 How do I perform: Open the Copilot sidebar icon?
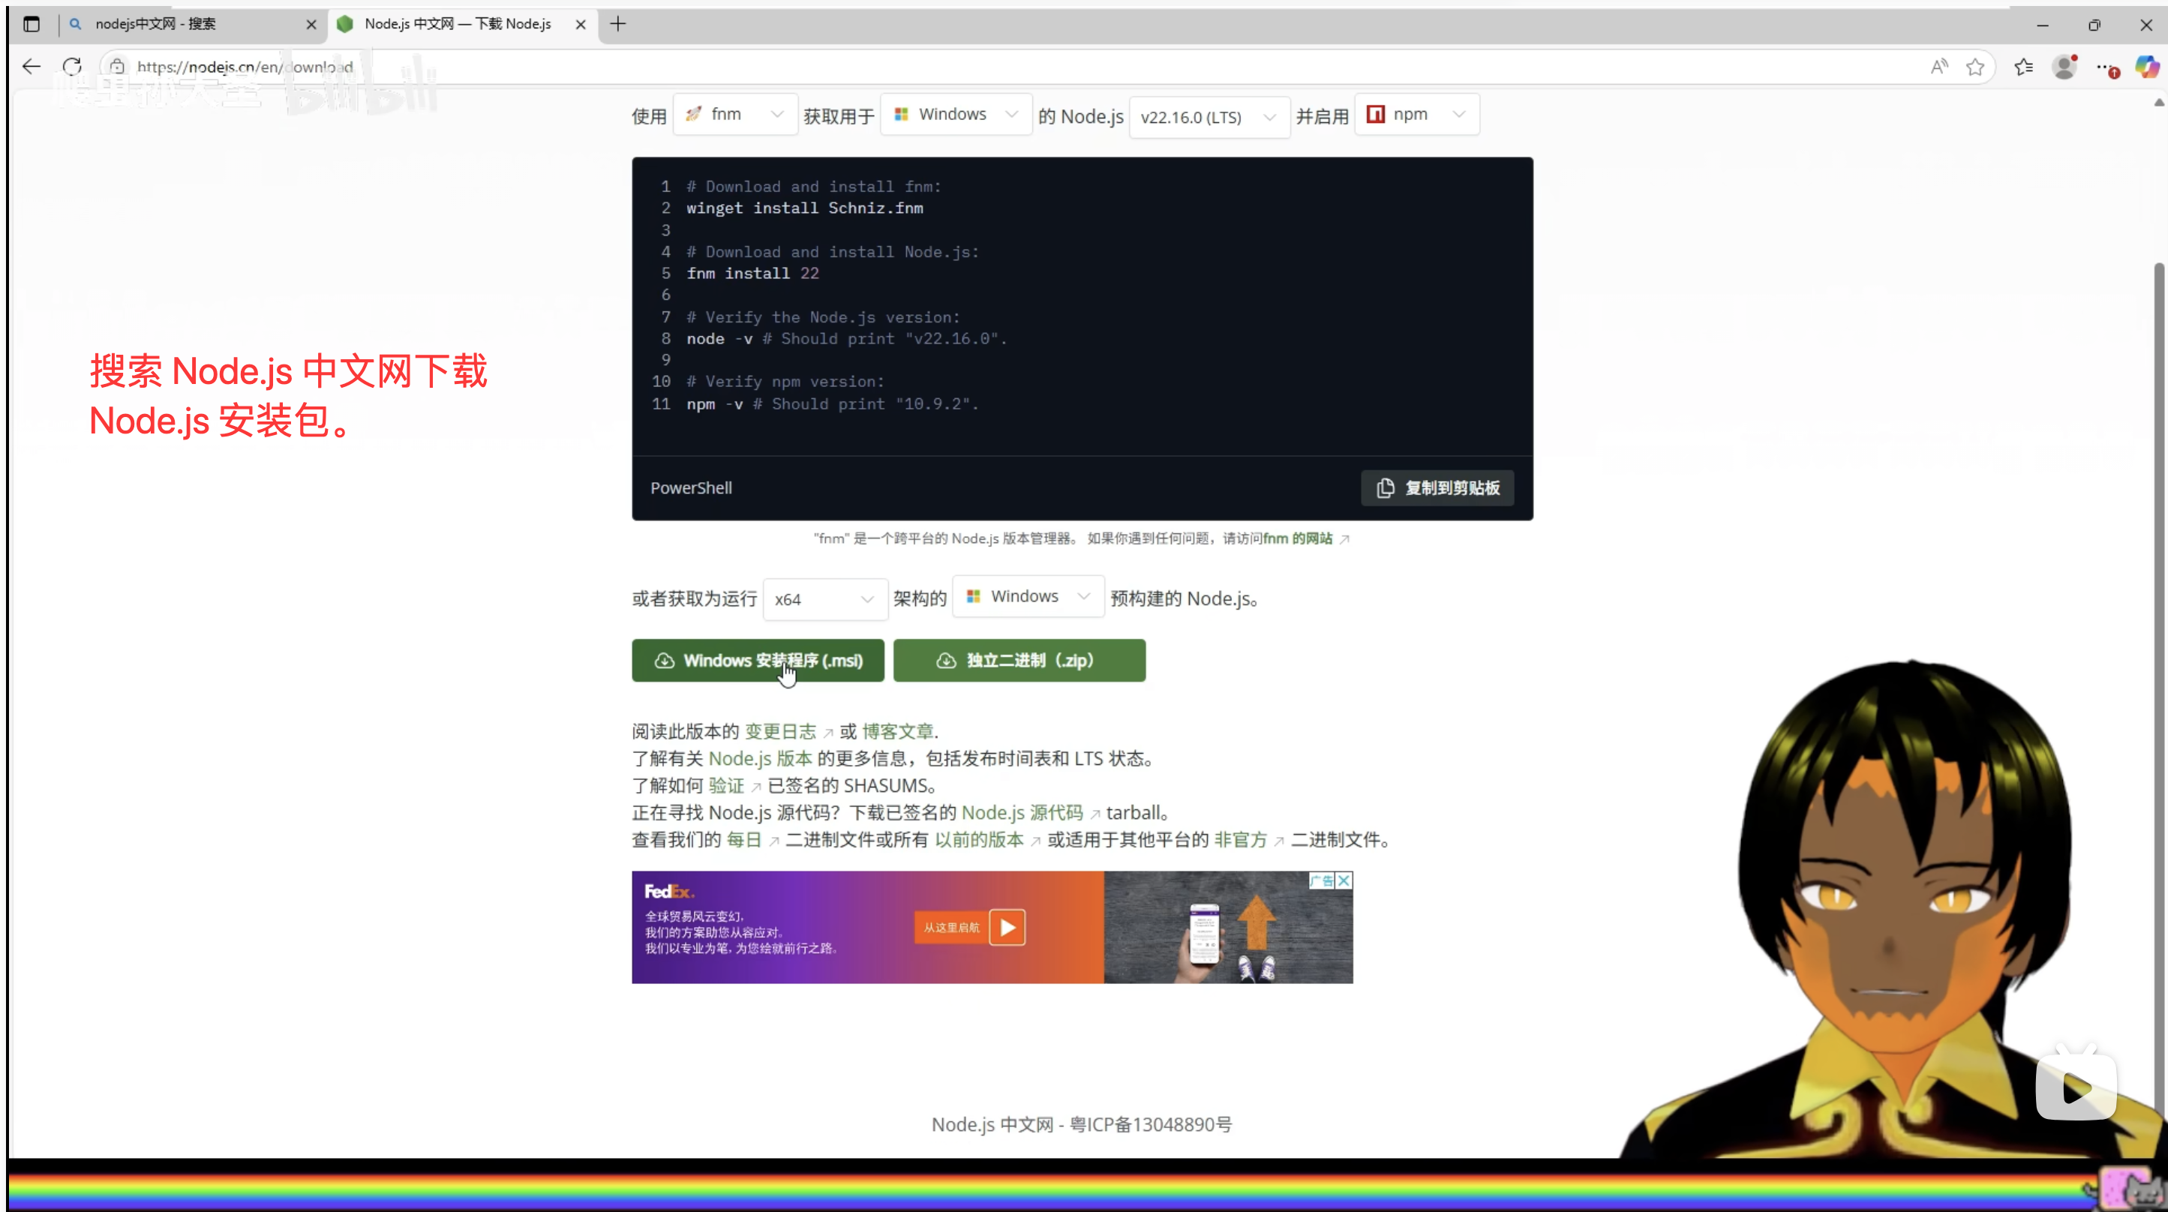(x=2147, y=67)
